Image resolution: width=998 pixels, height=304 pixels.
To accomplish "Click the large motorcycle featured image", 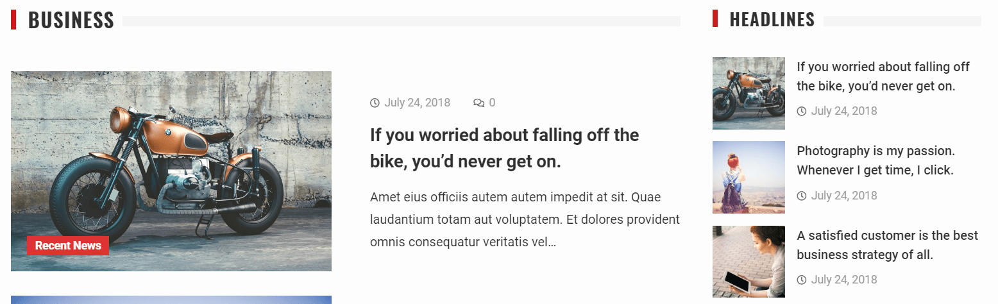I will 171,171.
